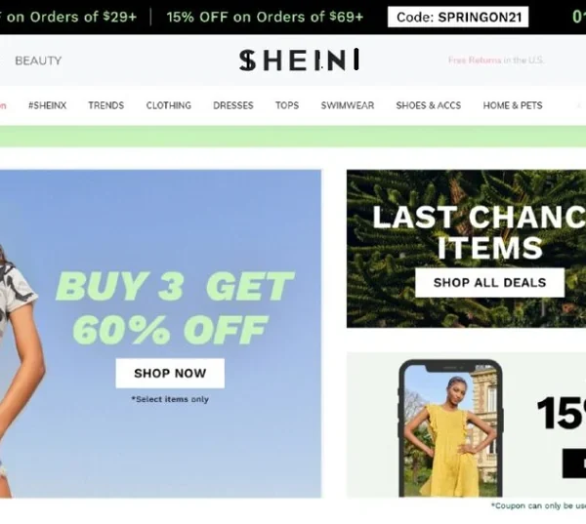Open the BEAUTY category
The height and width of the screenshot is (524, 586).
pyautogui.click(x=38, y=60)
